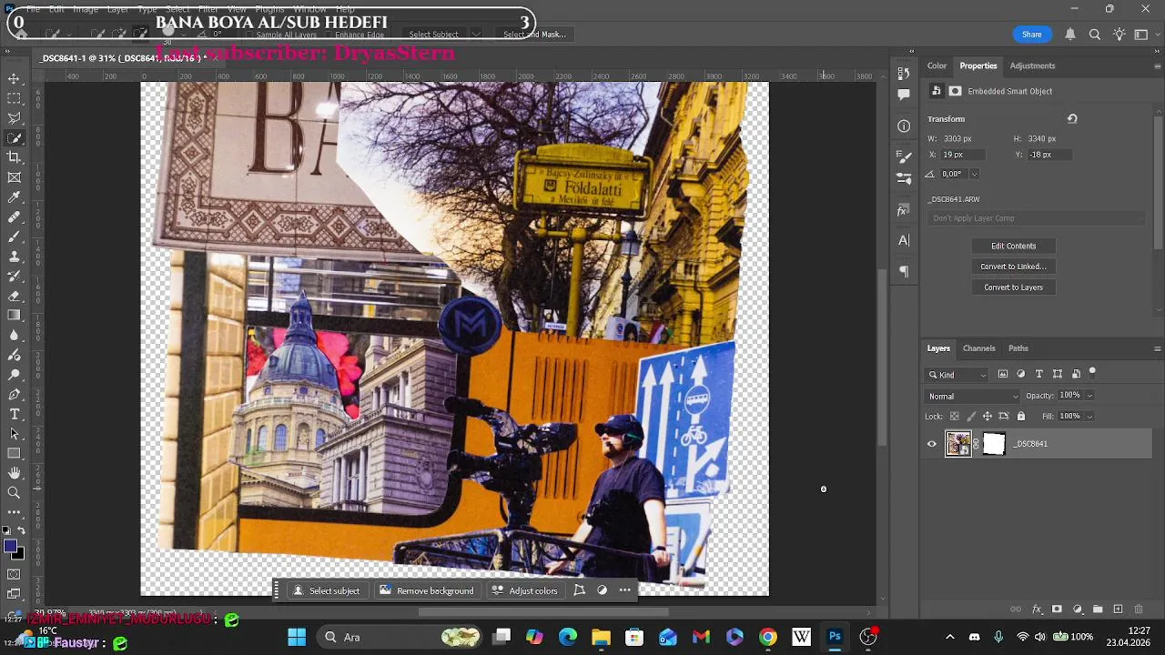Viewport: 1165px width, 655px height.
Task: Expand the Opacity slider dropdown
Action: 1089,396
